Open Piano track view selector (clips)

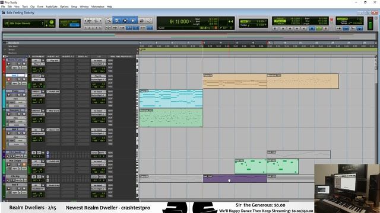click(x=16, y=99)
